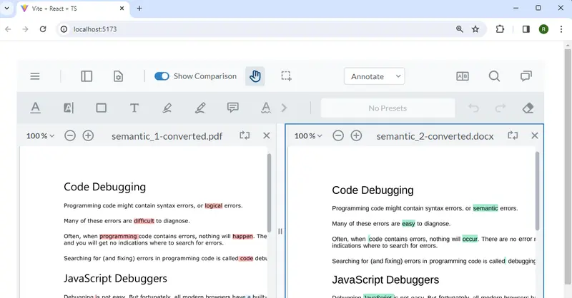This screenshot has height=298, width=572.
Task: Close the semantic_2-converted.docx panel
Action: pyautogui.click(x=535, y=135)
